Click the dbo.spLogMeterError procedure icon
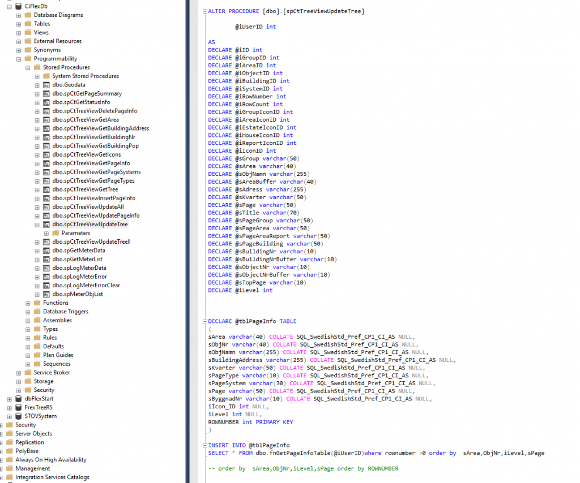Screen dimensions: 580x483 [46, 277]
